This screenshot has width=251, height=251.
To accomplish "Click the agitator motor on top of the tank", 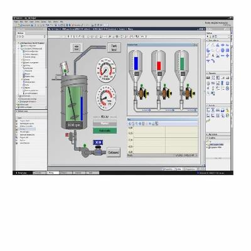I will point(64,67).
